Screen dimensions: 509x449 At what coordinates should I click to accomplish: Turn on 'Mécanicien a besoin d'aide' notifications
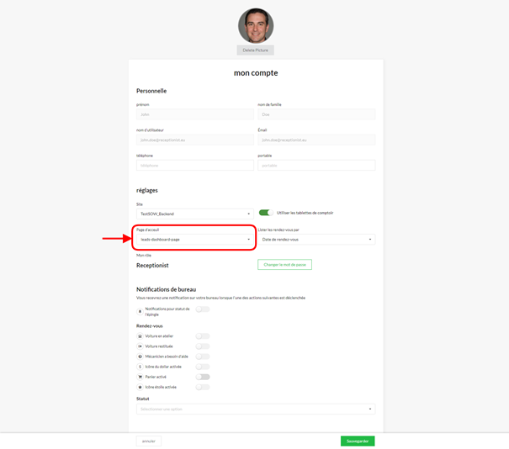click(x=203, y=357)
